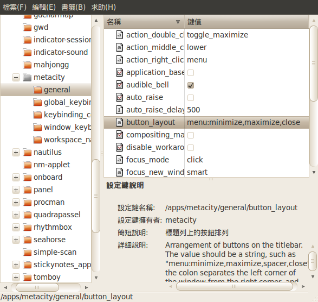Click the toggle_maximize value

[217, 35]
